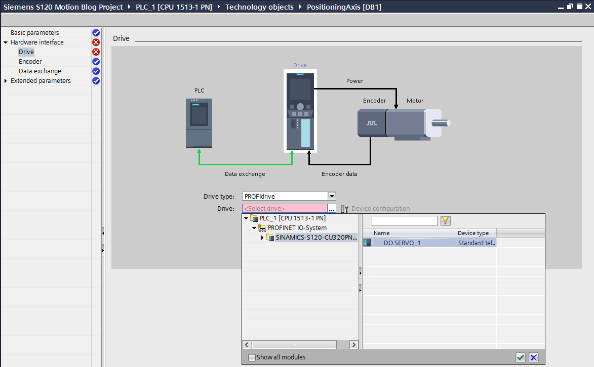Screen dimensions: 594x367
Task: Open Extended parameters in the navigation
Action: (x=41, y=80)
